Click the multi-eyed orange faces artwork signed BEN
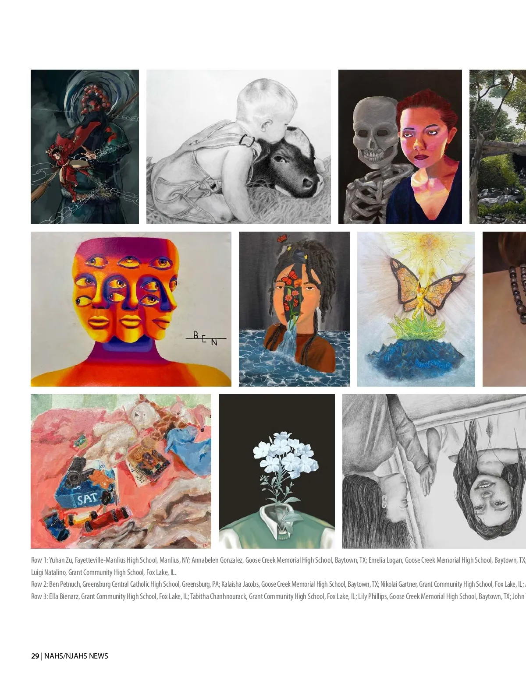 (131, 309)
